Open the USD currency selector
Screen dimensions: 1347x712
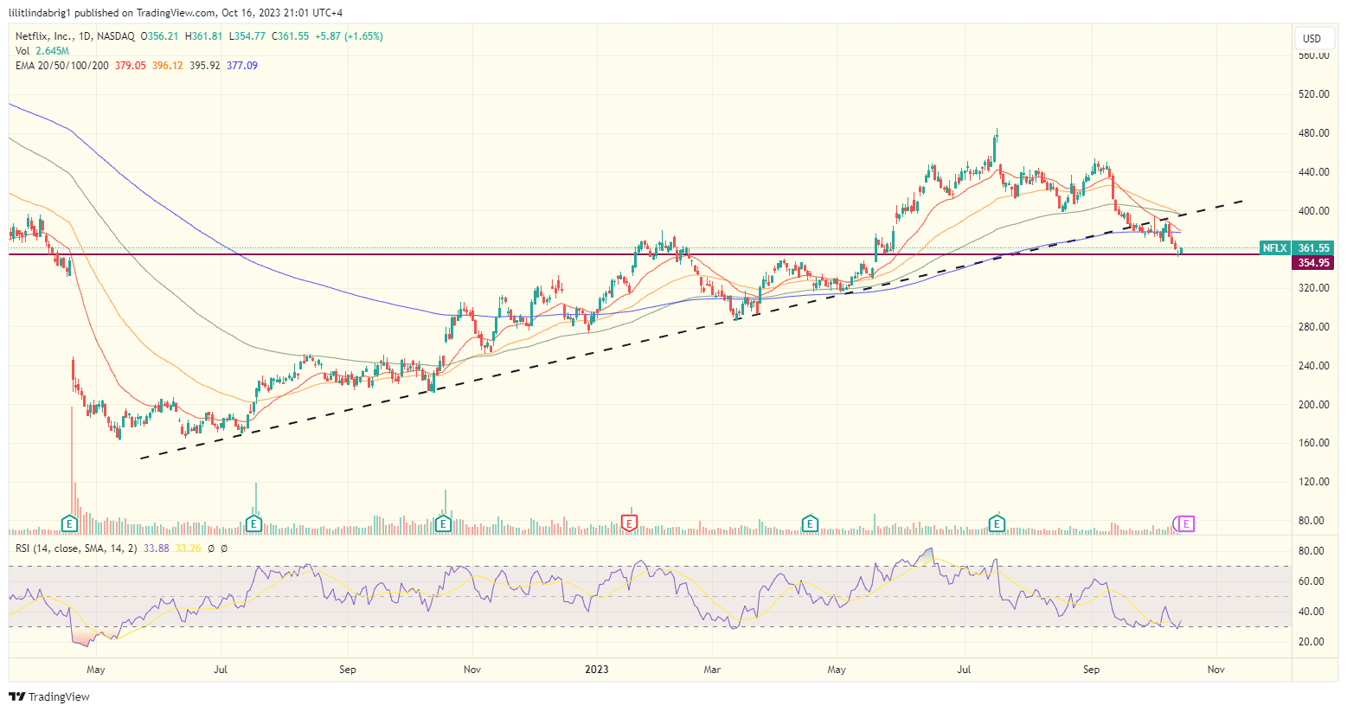[x=1312, y=38]
